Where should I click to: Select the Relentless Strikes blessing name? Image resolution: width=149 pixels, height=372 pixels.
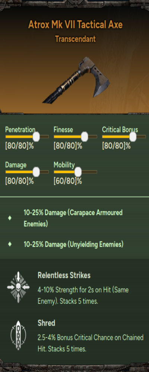[64, 275]
